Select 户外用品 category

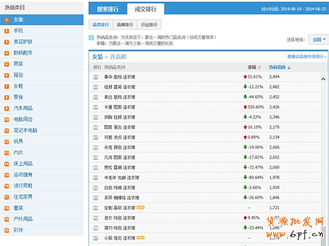(x=42, y=219)
